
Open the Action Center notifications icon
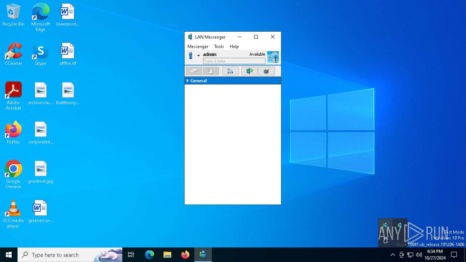tap(454, 255)
